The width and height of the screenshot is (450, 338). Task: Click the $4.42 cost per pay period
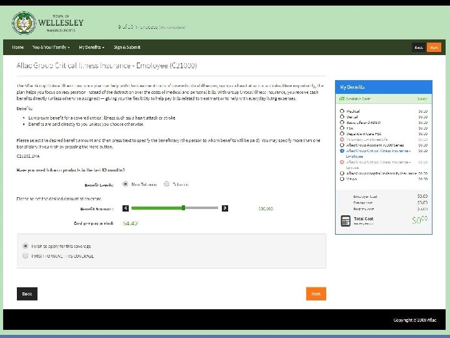(x=130, y=223)
